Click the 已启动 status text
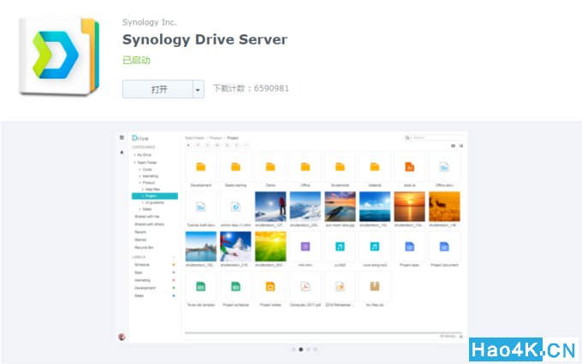Viewport: 582px width, 364px height. point(136,60)
